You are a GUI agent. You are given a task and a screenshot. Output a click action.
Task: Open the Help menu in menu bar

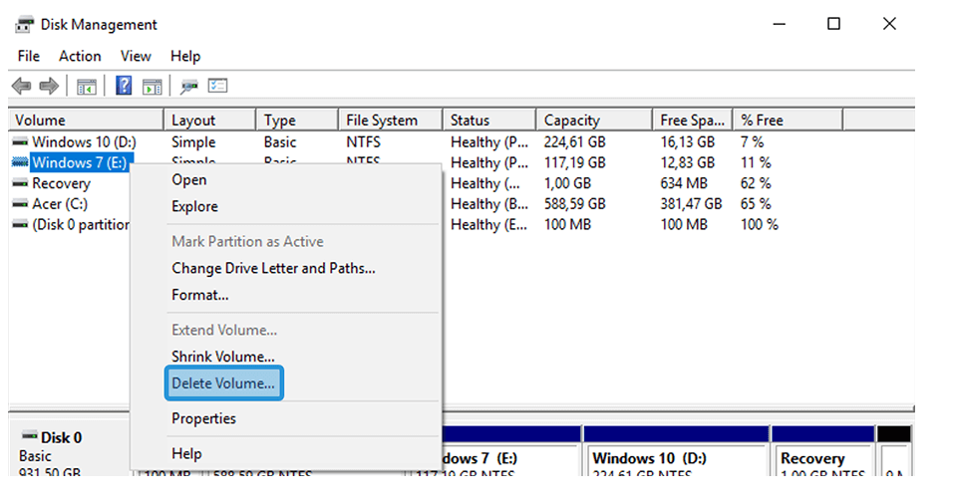(x=185, y=56)
